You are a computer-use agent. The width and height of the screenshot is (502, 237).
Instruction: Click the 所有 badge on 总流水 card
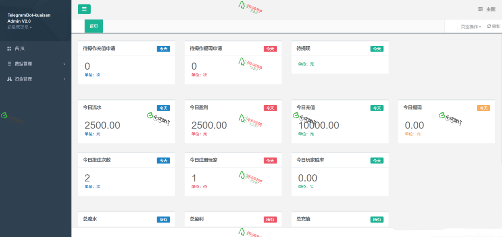[163, 219]
